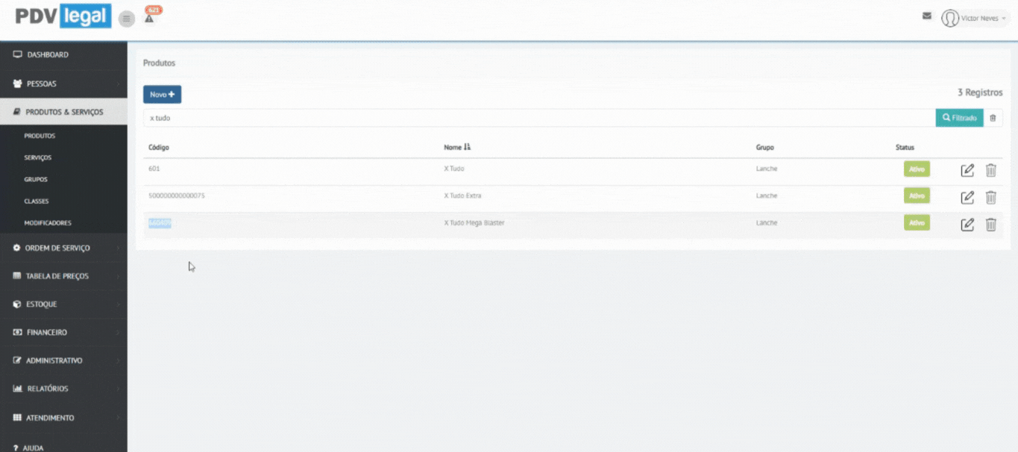Edit the X Tudo Mega Blaster product
This screenshot has width=1018, height=452.
pyautogui.click(x=967, y=225)
